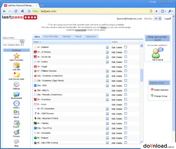Switch to the Identities tab

[67, 37]
